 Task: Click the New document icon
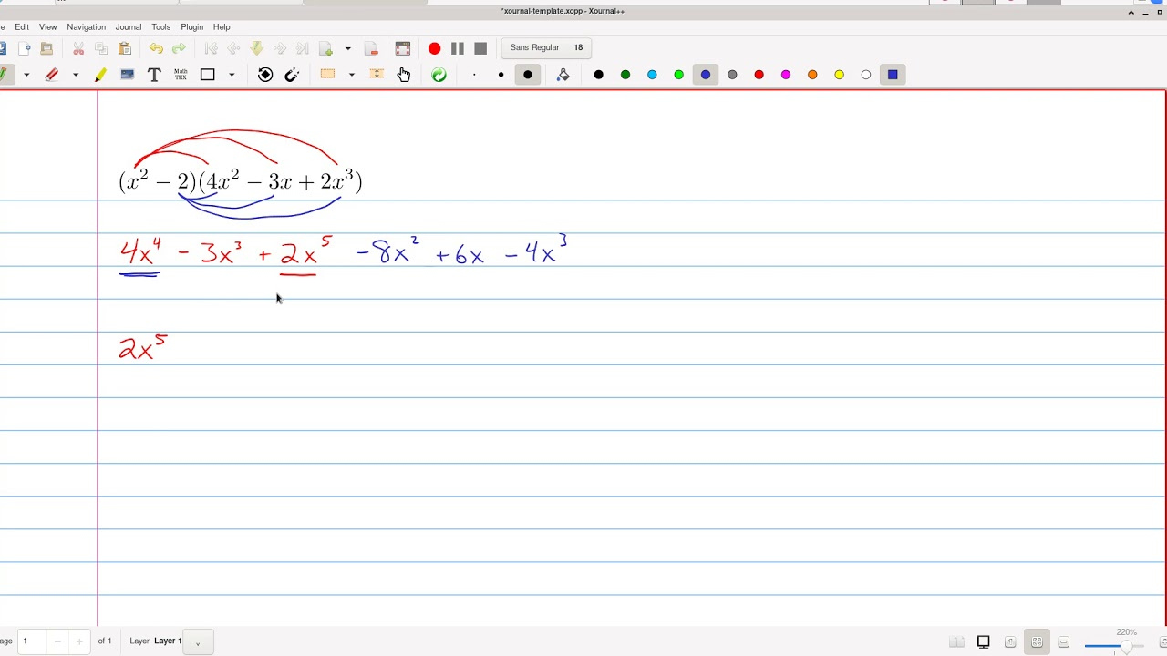(25, 48)
